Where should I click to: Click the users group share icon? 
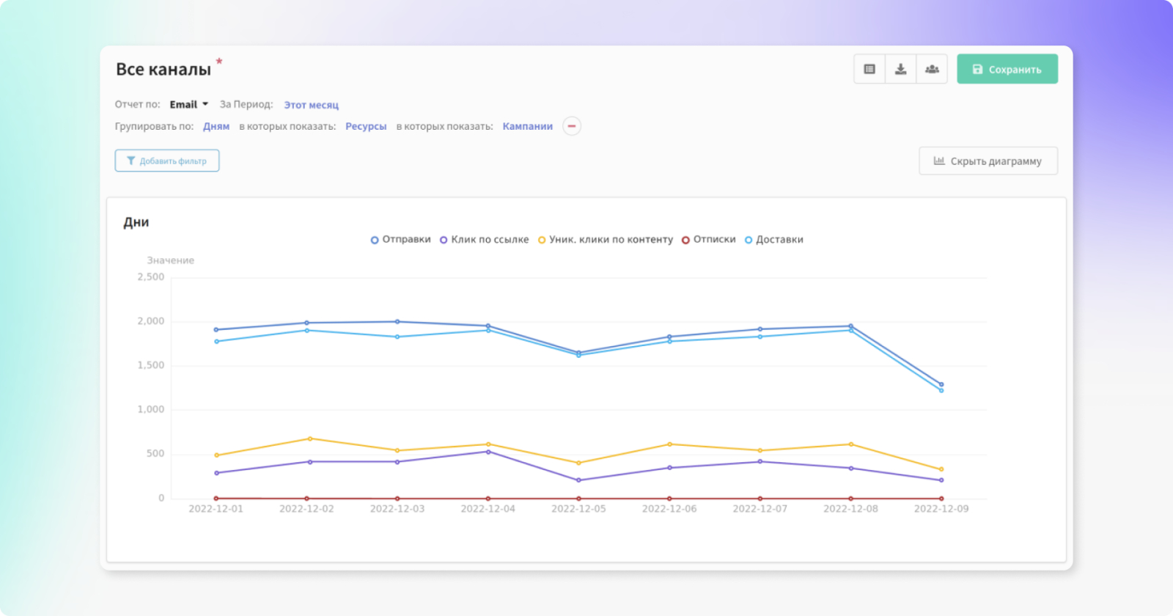[x=932, y=69]
